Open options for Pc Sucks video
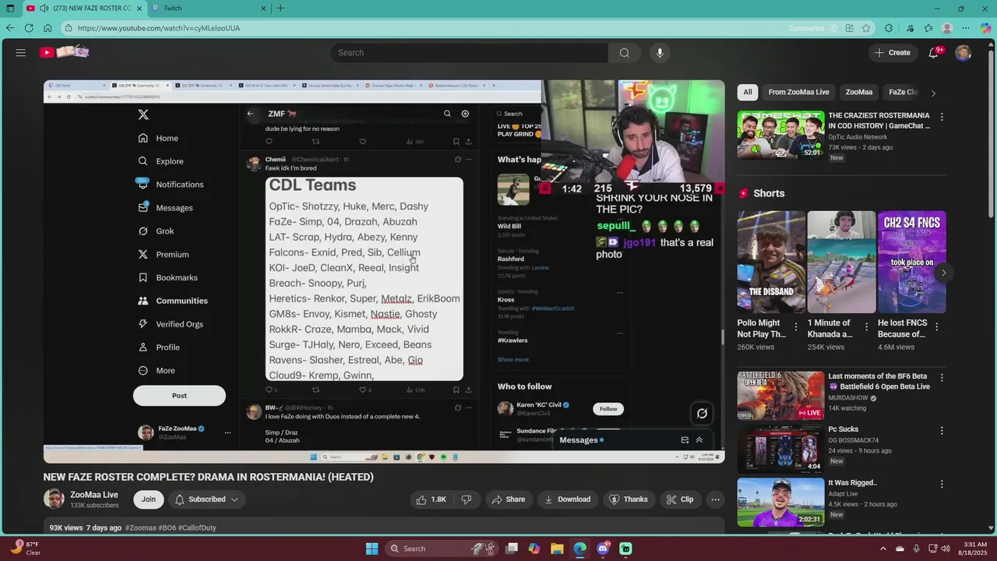Screen dimensions: 997x561 click(942, 431)
